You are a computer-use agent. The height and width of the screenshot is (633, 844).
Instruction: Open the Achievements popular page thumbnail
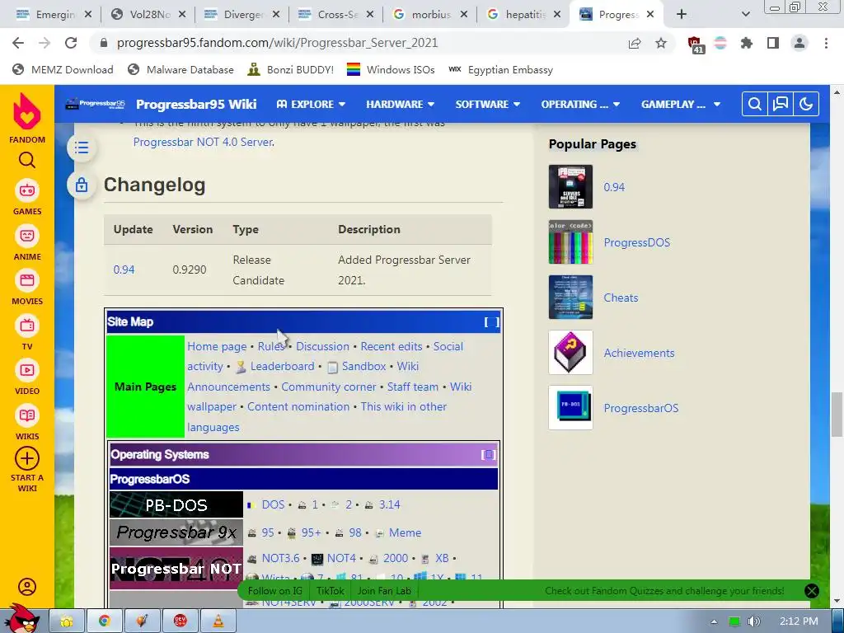coord(570,353)
